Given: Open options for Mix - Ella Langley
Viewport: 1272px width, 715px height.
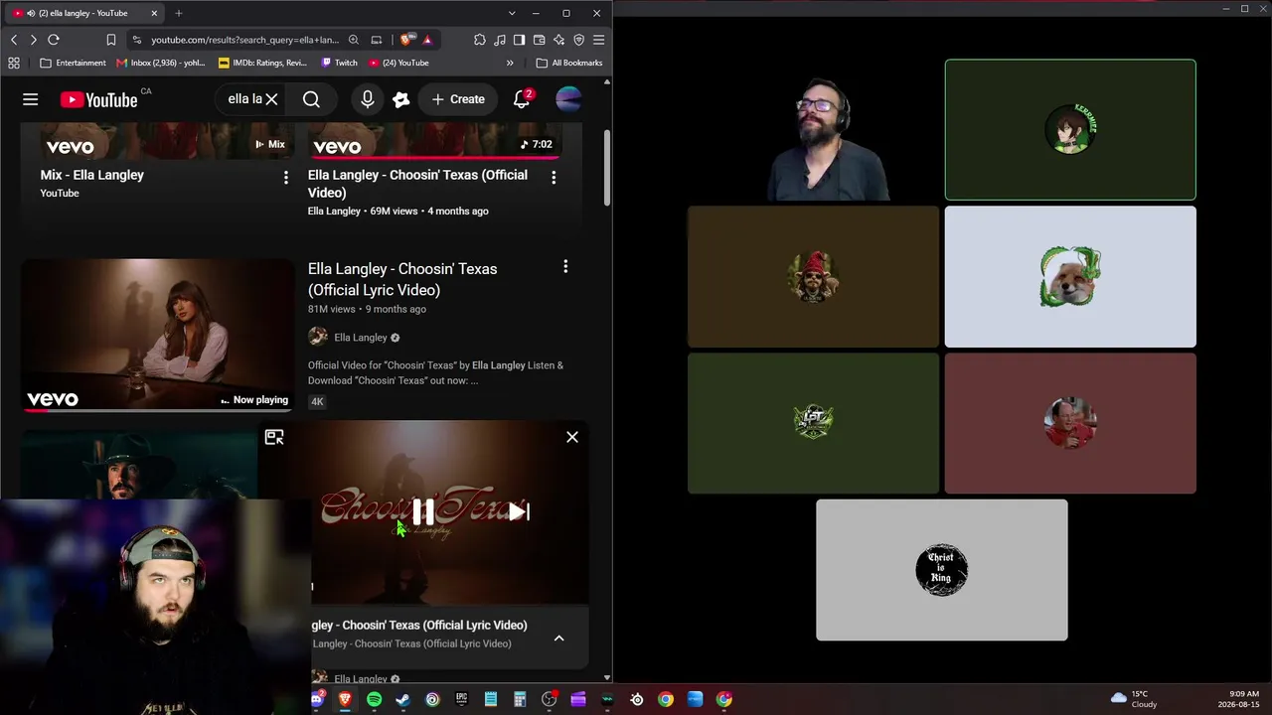Looking at the screenshot, I should 286,178.
